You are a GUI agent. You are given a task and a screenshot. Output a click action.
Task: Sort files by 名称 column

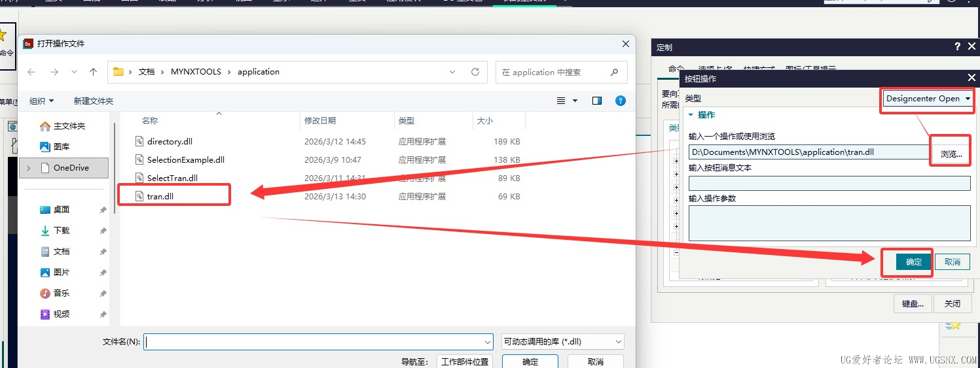tap(150, 121)
